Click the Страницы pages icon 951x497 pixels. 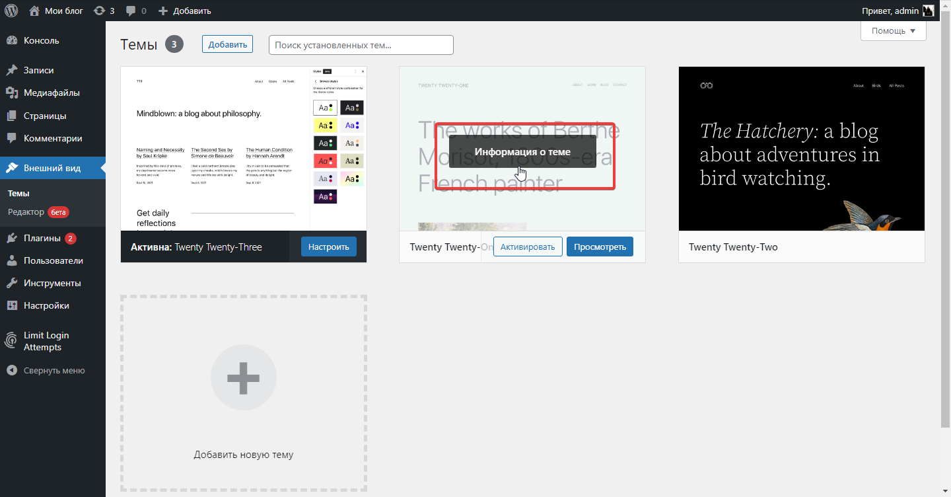12,116
